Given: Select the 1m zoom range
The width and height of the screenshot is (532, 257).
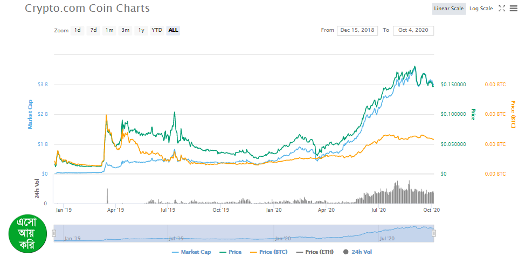Looking at the screenshot, I should [x=109, y=30].
